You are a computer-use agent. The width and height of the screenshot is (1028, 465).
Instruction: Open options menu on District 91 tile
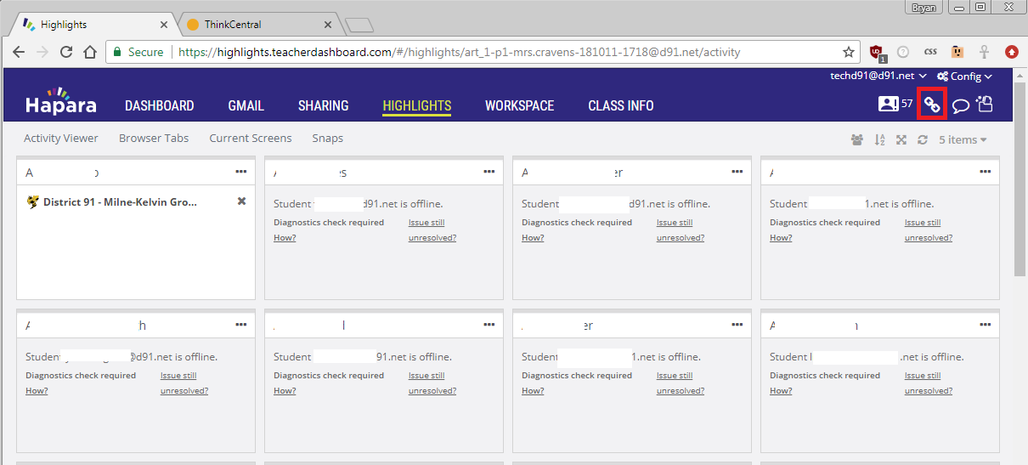[x=241, y=172]
